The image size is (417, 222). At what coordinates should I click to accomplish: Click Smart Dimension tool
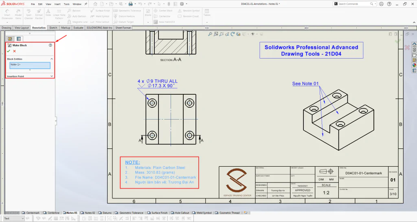coord(7,14)
